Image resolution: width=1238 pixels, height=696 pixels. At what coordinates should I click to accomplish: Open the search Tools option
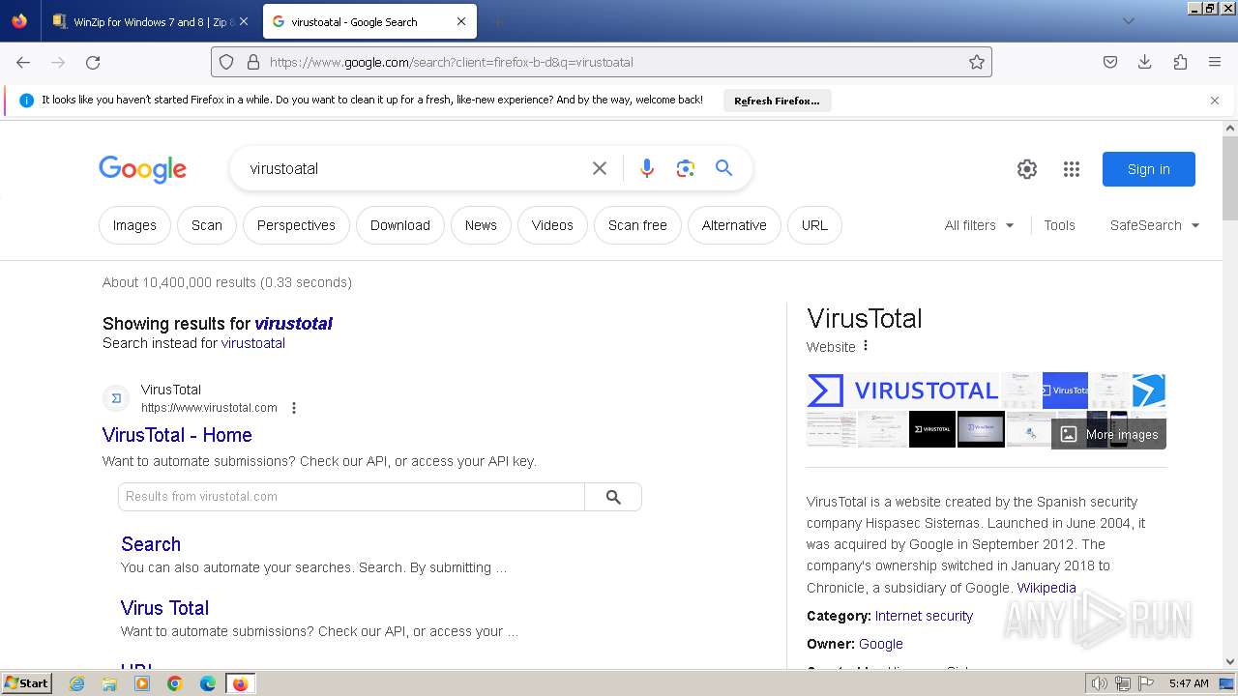pos(1059,225)
